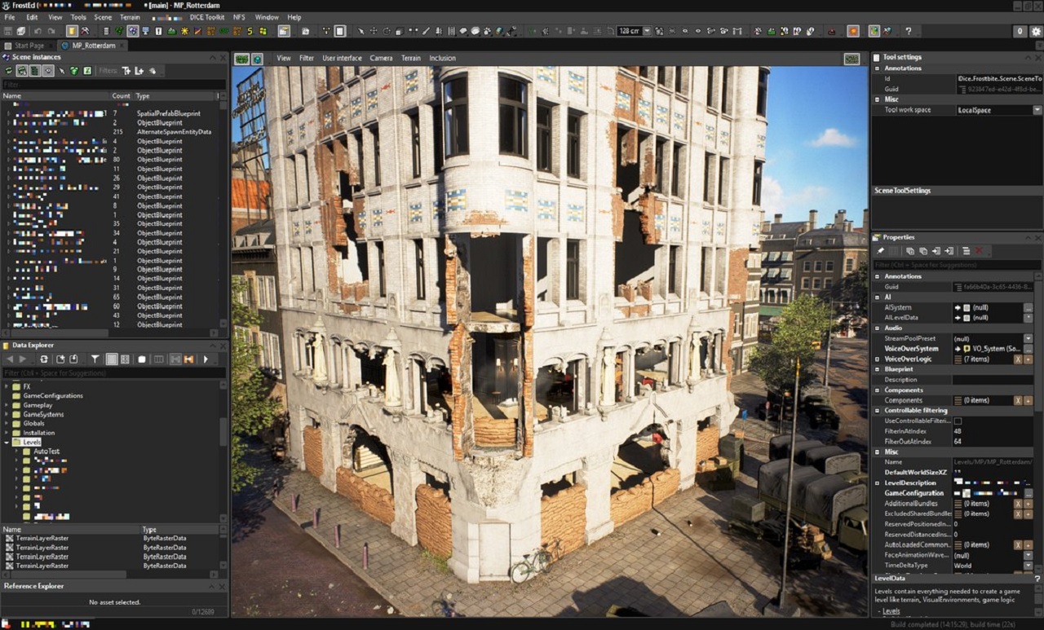This screenshot has height=630, width=1044.
Task: Click the globe icon in viewport toolbar
Action: tap(257, 59)
